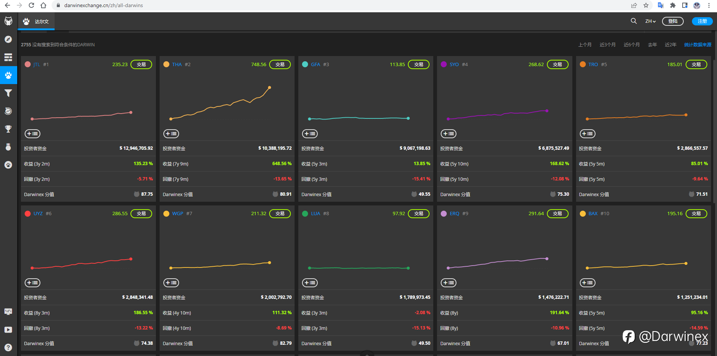Viewport: 717px width, 356px height.
Task: Click 交易 button on BAX card
Action: click(696, 214)
